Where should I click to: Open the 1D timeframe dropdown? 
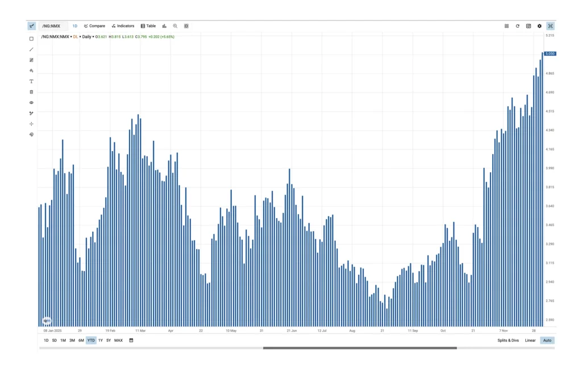coord(74,26)
